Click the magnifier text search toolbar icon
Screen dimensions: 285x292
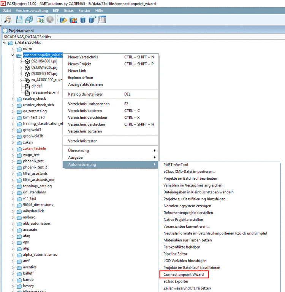click(8, 19)
